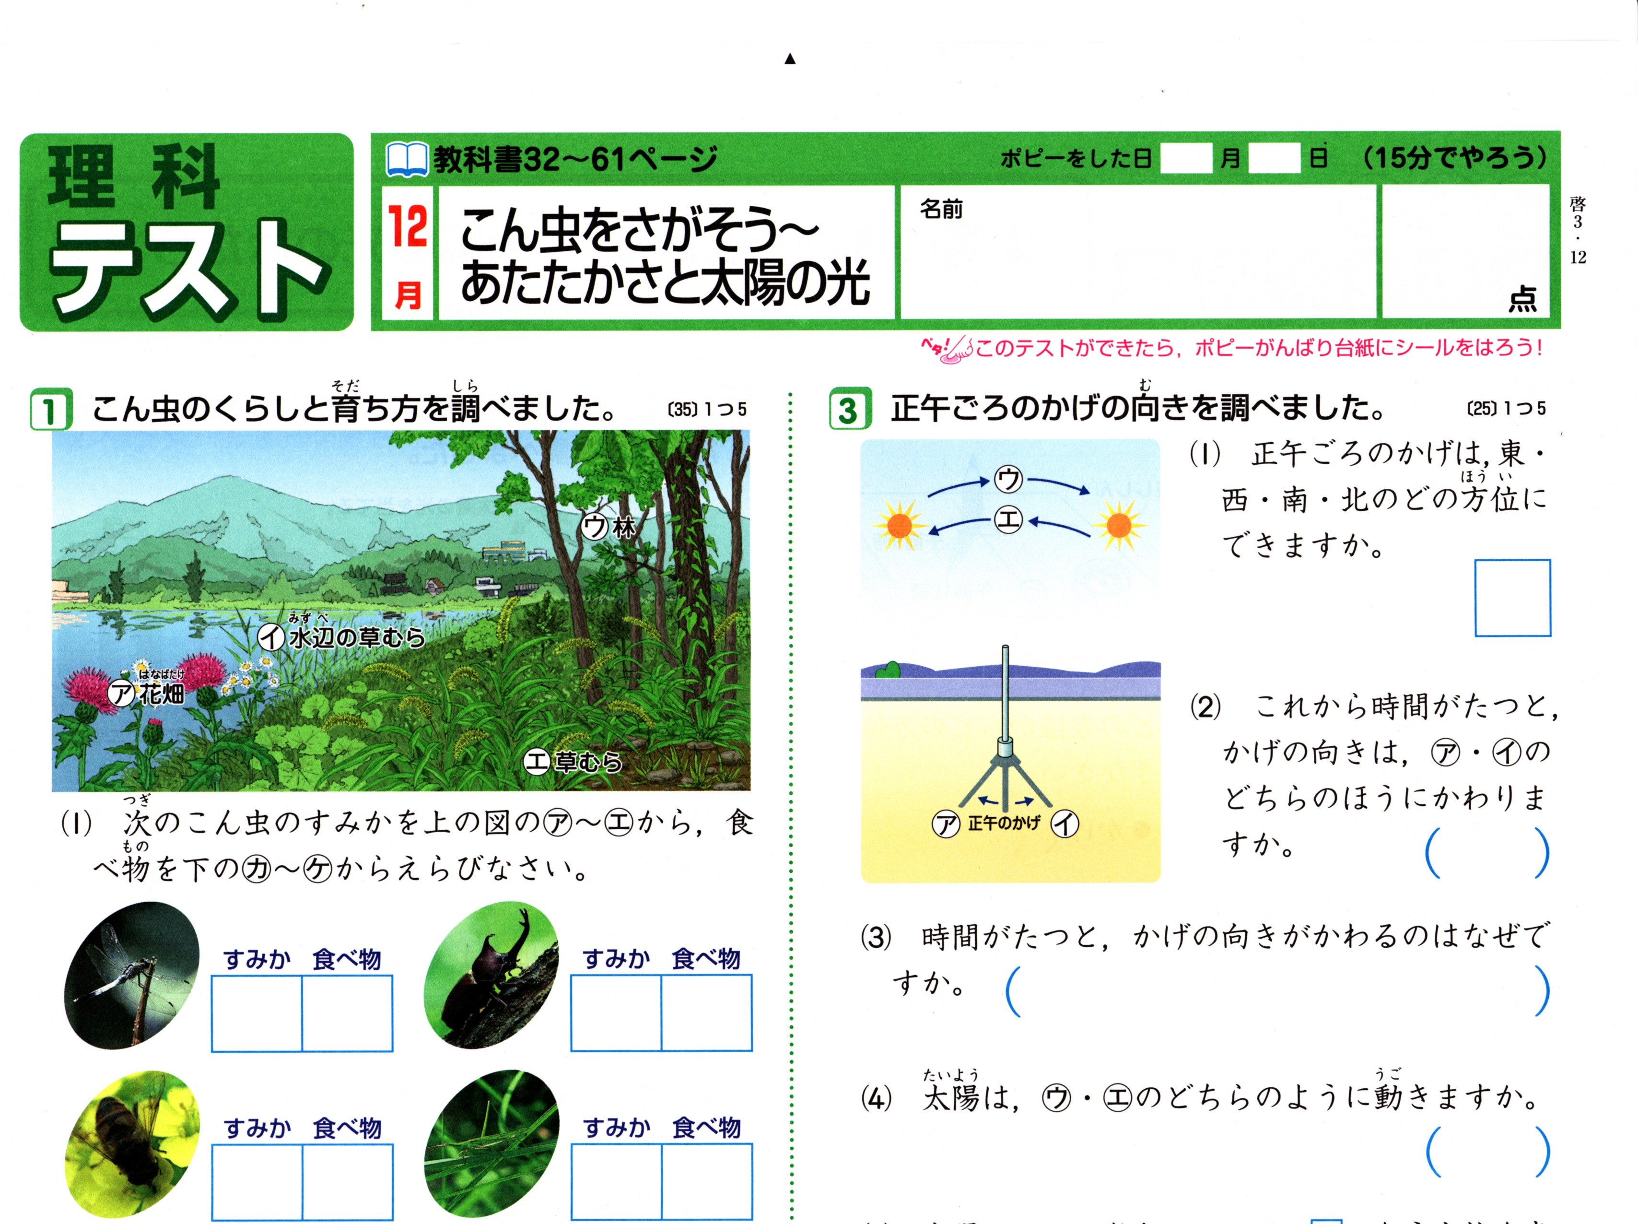Click the right sun in the sky diagram
The image size is (1638, 1224).
pyautogui.click(x=1119, y=525)
